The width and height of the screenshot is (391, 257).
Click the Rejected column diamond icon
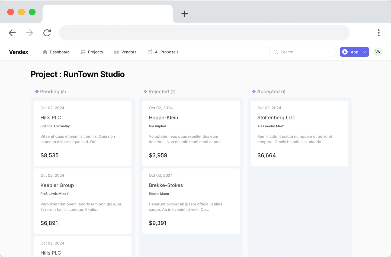pos(145,92)
